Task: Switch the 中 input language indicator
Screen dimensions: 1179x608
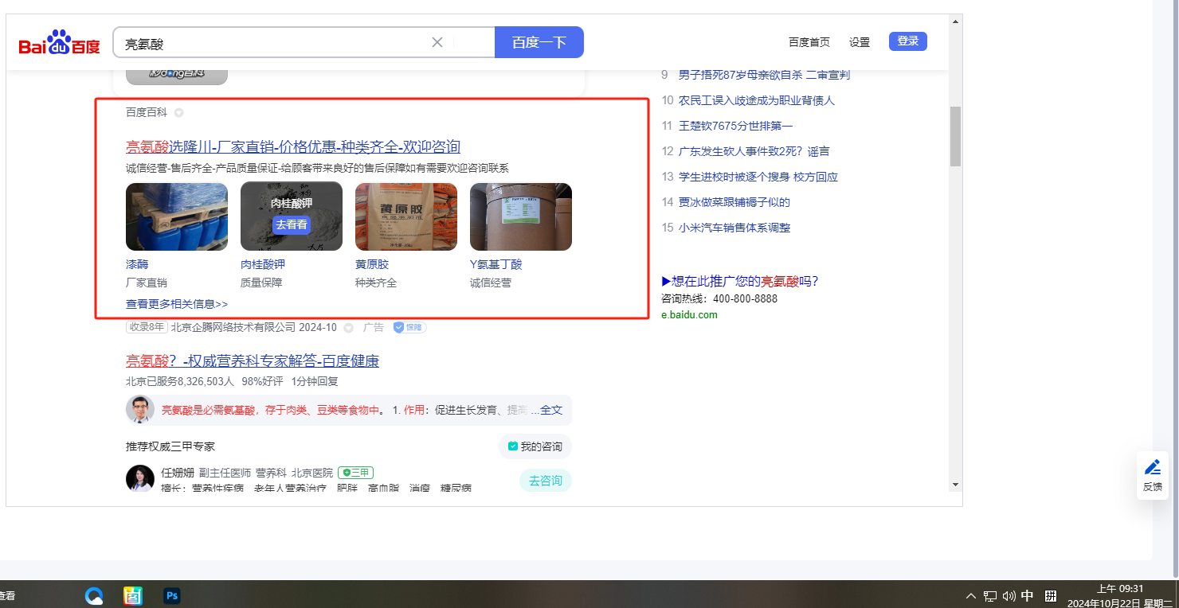Action: click(x=1028, y=595)
